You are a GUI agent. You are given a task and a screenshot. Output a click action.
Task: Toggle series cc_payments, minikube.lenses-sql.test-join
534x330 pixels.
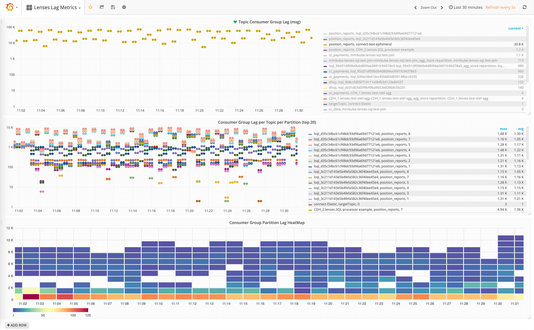[362, 55]
